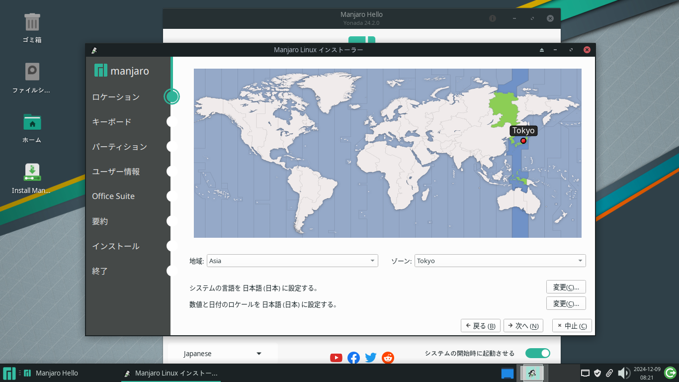
Task: Open the Trash (ゴミ箱) desktop icon
Action: [32, 28]
